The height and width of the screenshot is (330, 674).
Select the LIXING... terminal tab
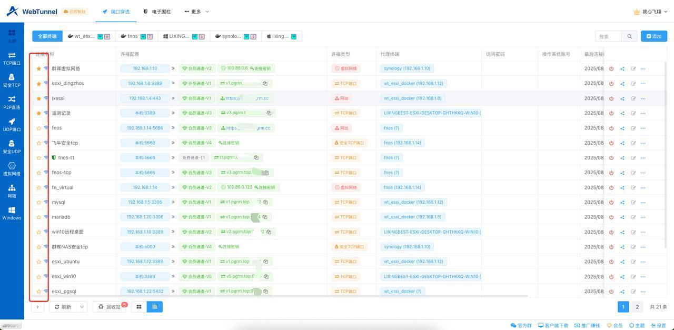pyautogui.click(x=183, y=36)
